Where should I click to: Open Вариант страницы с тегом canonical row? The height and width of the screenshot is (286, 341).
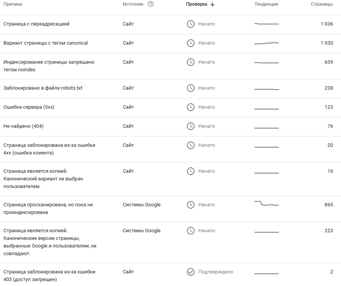[45, 43]
